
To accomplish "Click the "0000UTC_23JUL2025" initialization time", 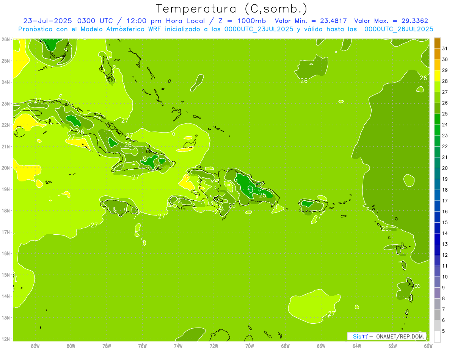I will coord(259,29).
